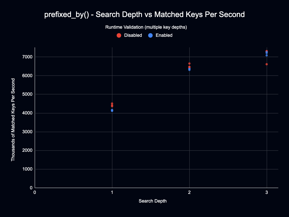Click the y-axis tick value 5000

[x=27, y=94]
